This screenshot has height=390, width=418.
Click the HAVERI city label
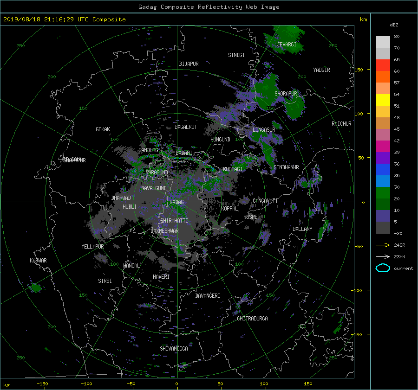pyautogui.click(x=161, y=276)
